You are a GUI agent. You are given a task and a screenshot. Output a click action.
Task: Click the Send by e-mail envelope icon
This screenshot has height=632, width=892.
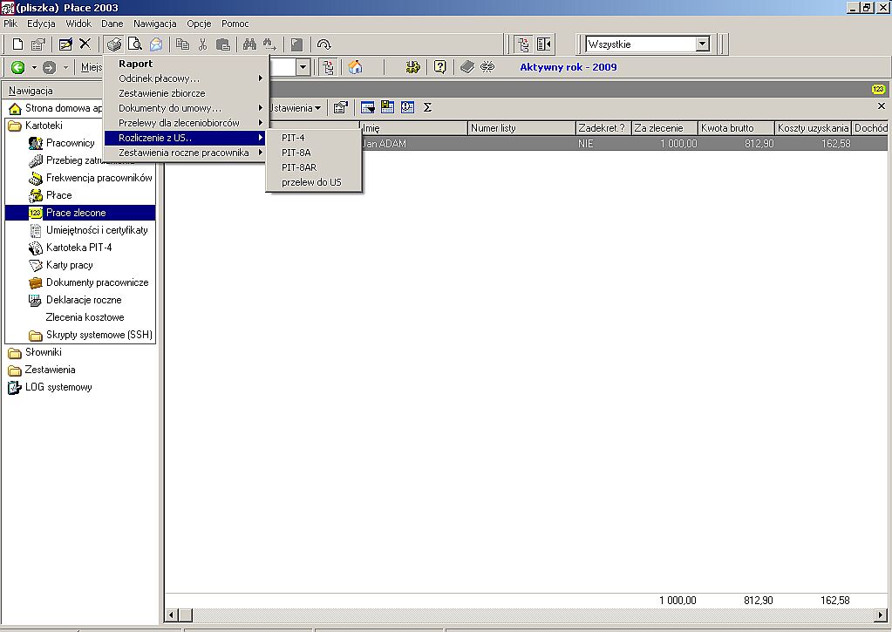[156, 44]
